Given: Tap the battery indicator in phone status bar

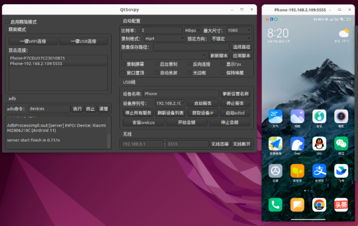Looking at the screenshot, I should pyautogui.click(x=348, y=19).
